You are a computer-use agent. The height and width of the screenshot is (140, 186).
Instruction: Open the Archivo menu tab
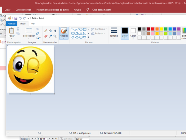pyautogui.click(x=11, y=24)
